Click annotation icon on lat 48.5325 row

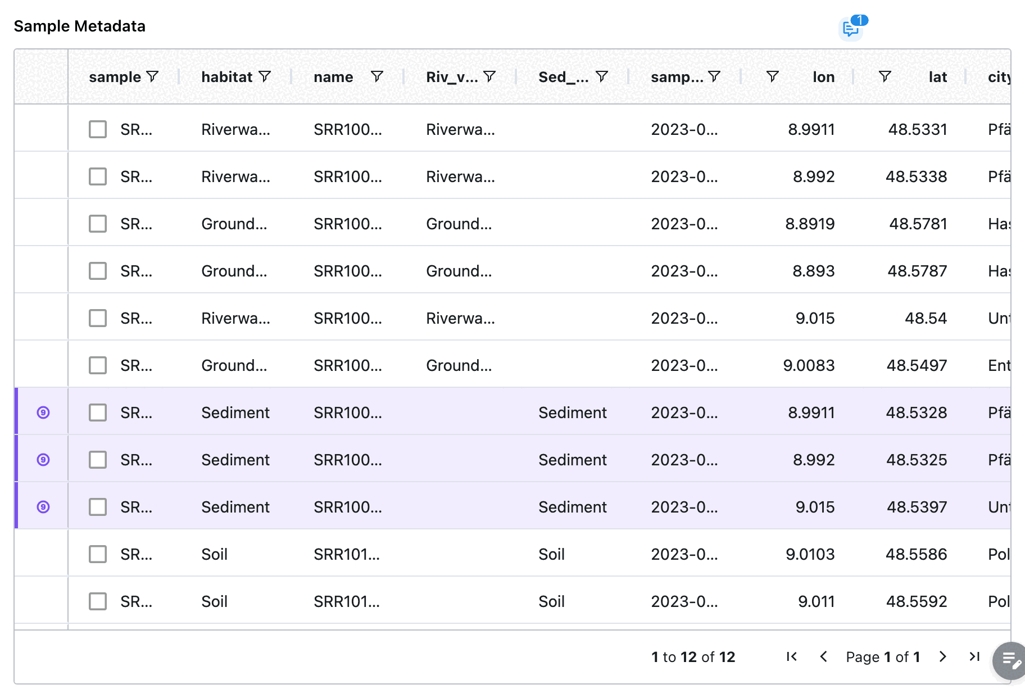pos(43,460)
